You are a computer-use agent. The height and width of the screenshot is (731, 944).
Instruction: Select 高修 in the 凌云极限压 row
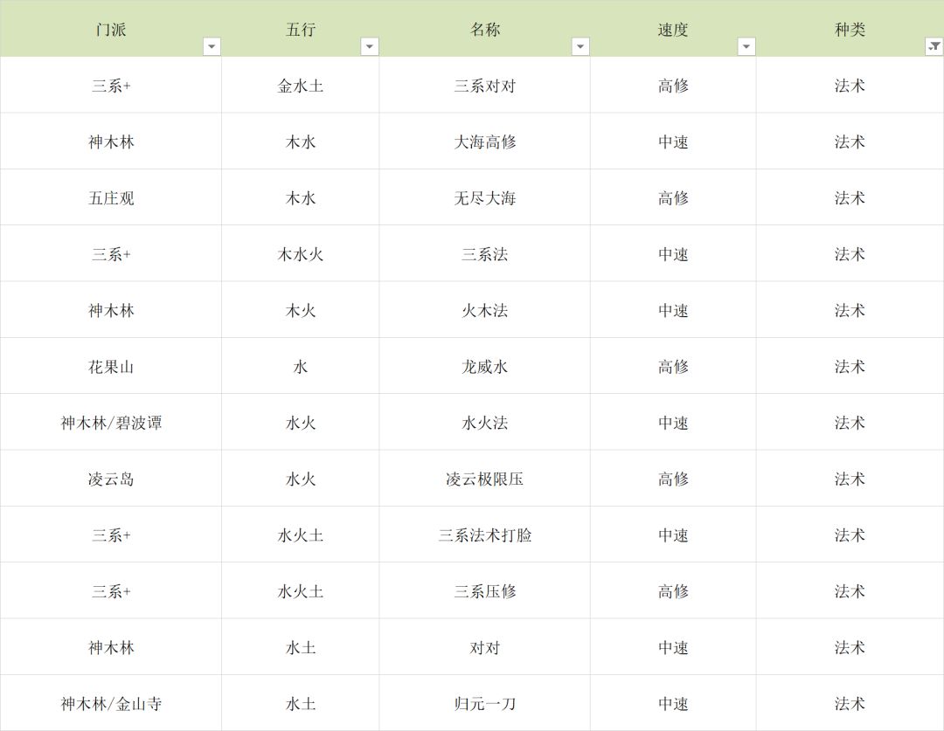point(673,479)
